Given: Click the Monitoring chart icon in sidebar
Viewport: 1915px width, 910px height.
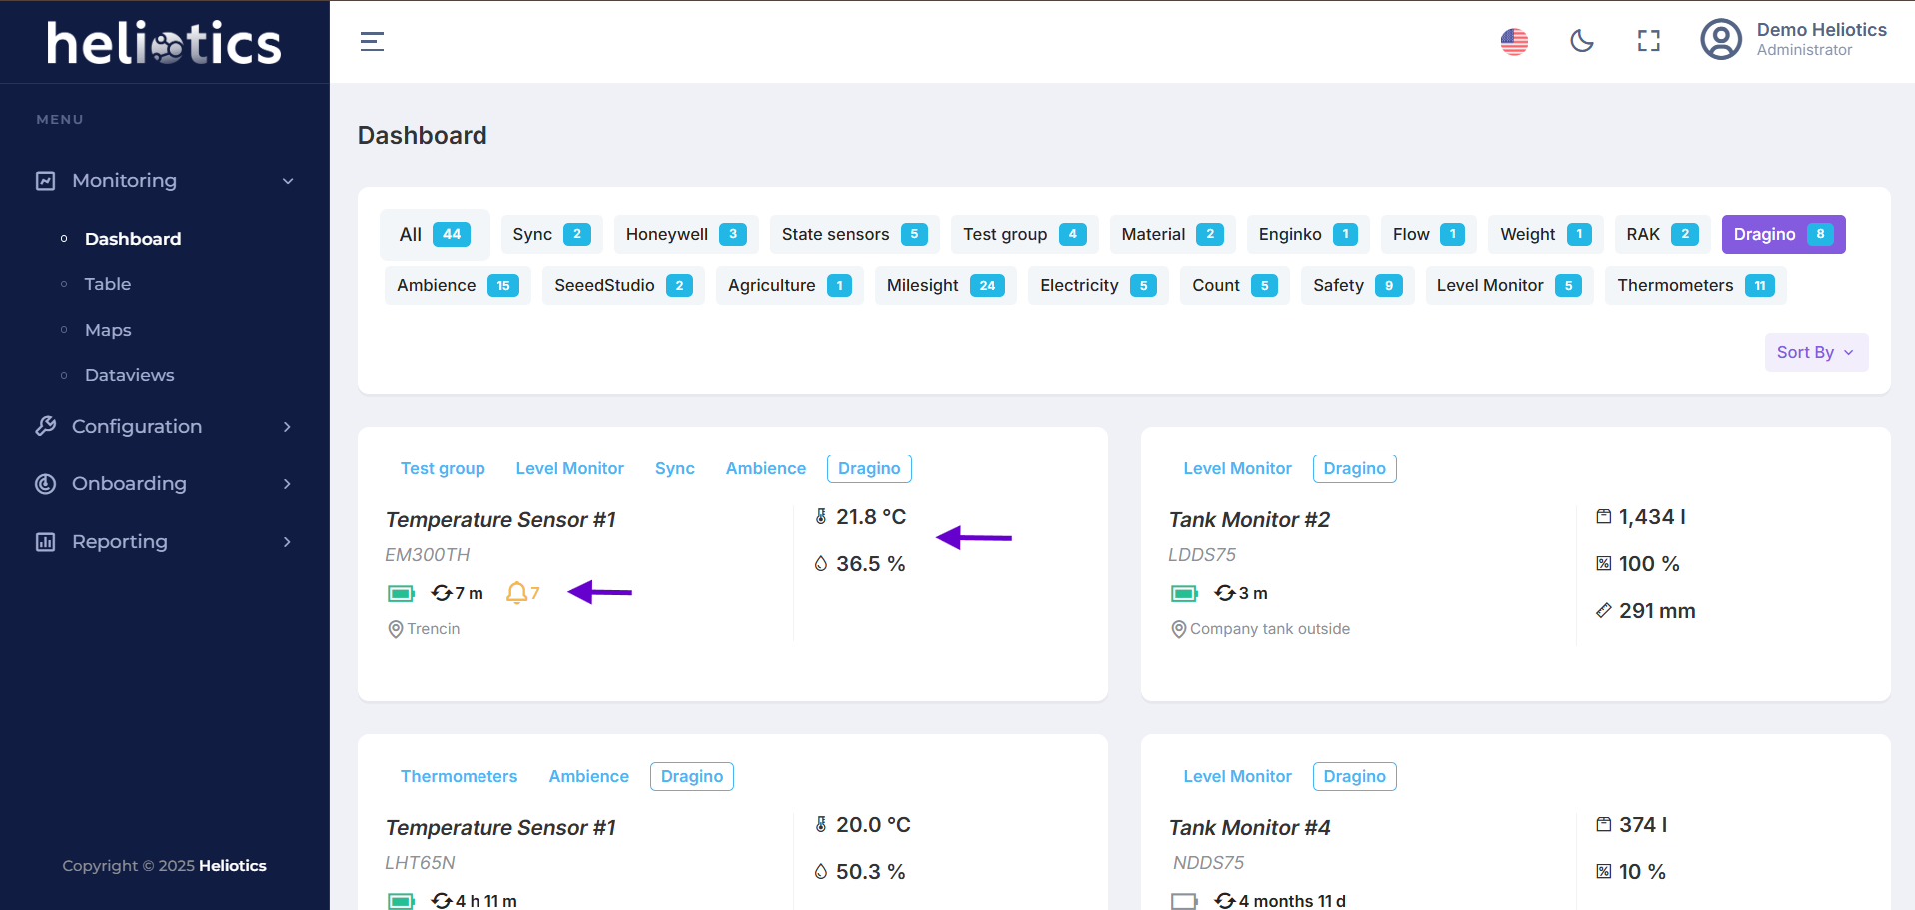Looking at the screenshot, I should tap(46, 181).
